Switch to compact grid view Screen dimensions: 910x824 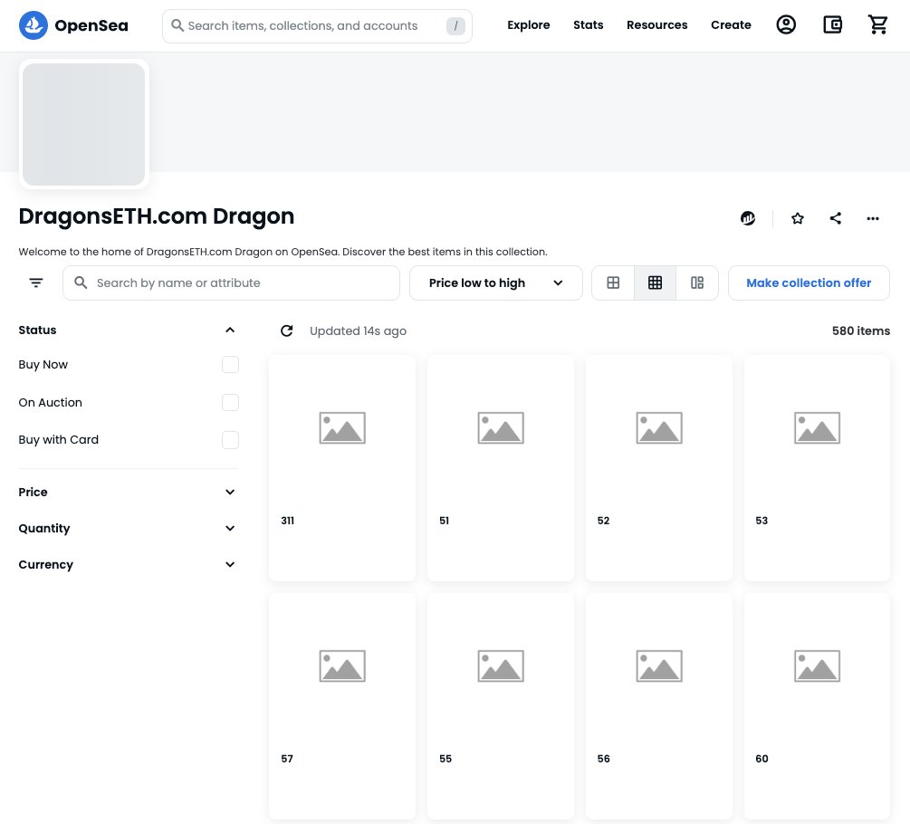coord(655,283)
